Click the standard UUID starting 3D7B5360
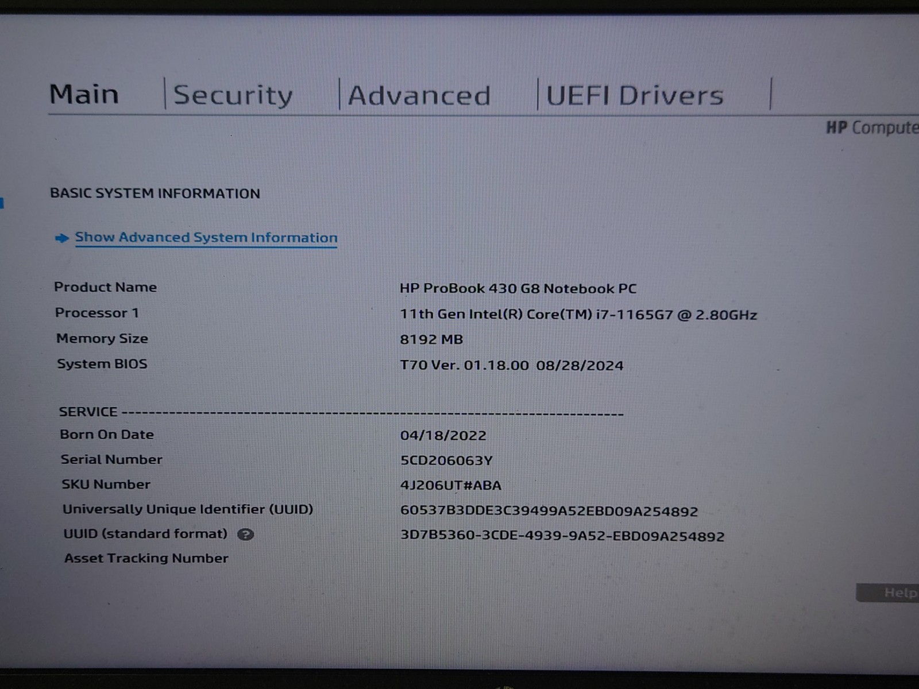 tap(562, 536)
